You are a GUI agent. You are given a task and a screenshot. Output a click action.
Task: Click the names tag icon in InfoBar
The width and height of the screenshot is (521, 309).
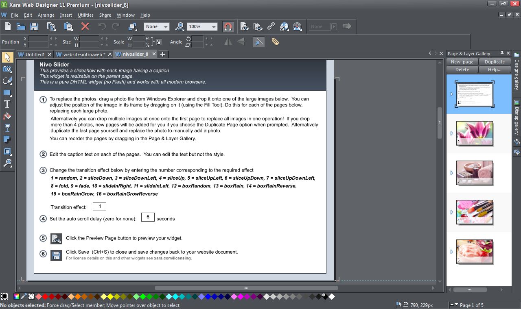[275, 41]
